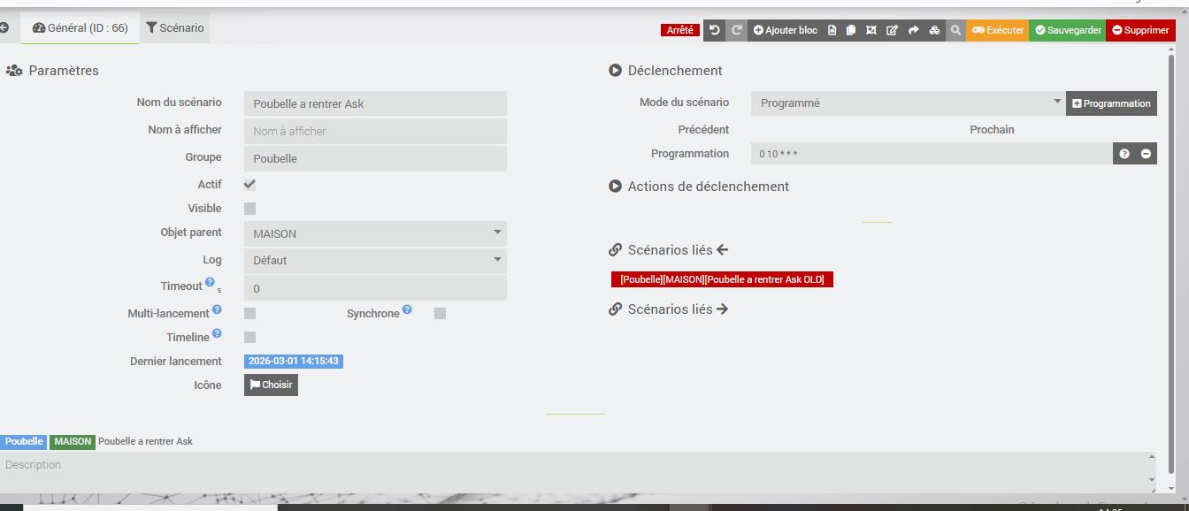The image size is (1189, 511).
Task: Click link icon of Scénarios liés right-arrow heading
Action: (616, 309)
